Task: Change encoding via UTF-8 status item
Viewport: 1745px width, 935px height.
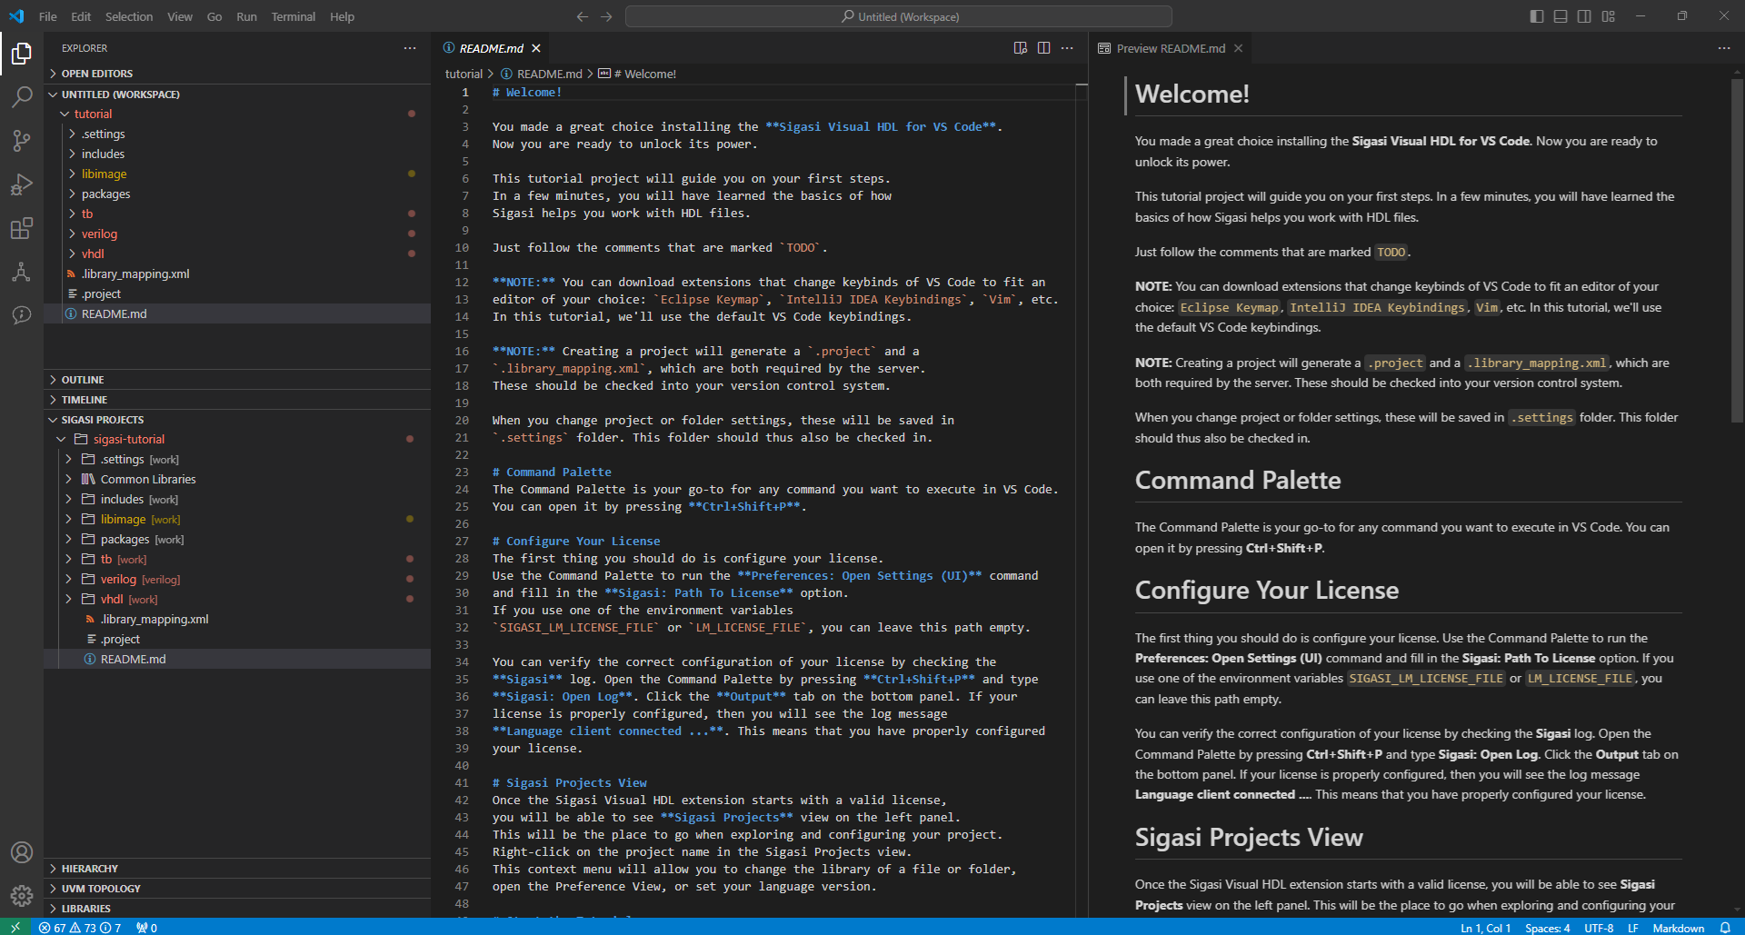Action: [x=1599, y=927]
